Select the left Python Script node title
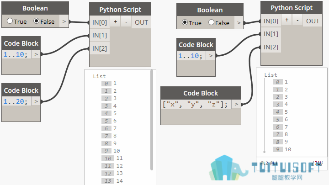This screenshot has height=185, width=329. [120, 10]
